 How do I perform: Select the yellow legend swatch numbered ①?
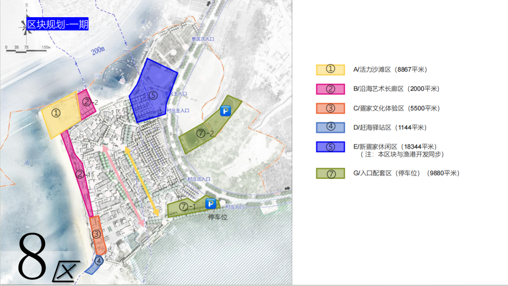click(x=330, y=70)
